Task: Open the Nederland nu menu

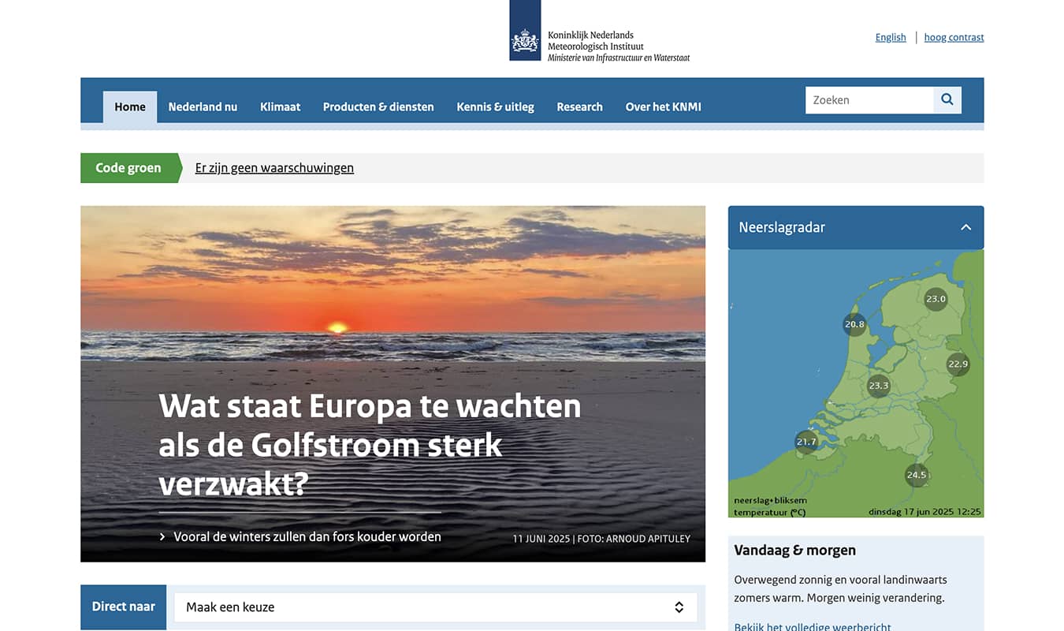Action: (203, 107)
